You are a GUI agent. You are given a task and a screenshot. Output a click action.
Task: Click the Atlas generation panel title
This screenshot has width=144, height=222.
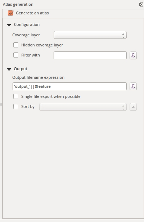[x=18, y=4]
